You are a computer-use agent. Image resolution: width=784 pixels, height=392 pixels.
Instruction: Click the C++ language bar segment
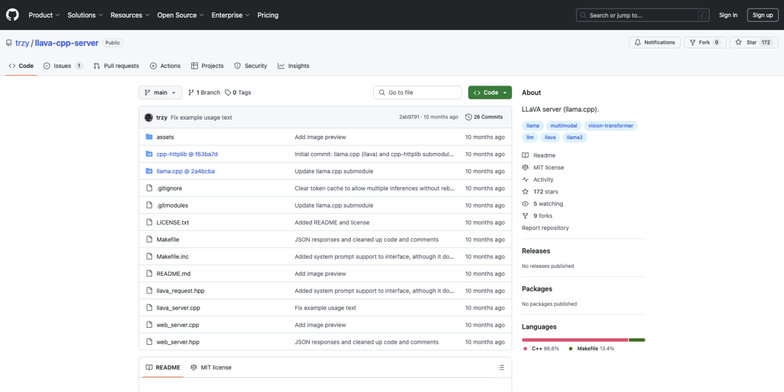pyautogui.click(x=574, y=340)
